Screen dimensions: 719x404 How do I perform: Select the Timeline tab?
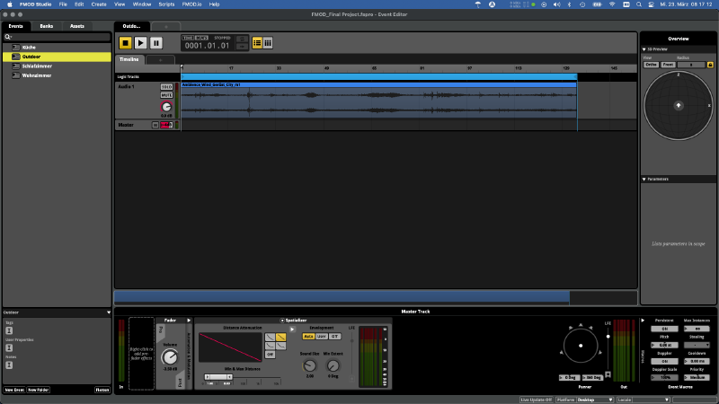tap(129, 59)
